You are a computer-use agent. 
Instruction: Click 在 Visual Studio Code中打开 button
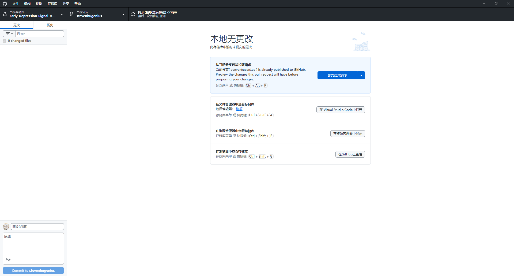tap(341, 110)
